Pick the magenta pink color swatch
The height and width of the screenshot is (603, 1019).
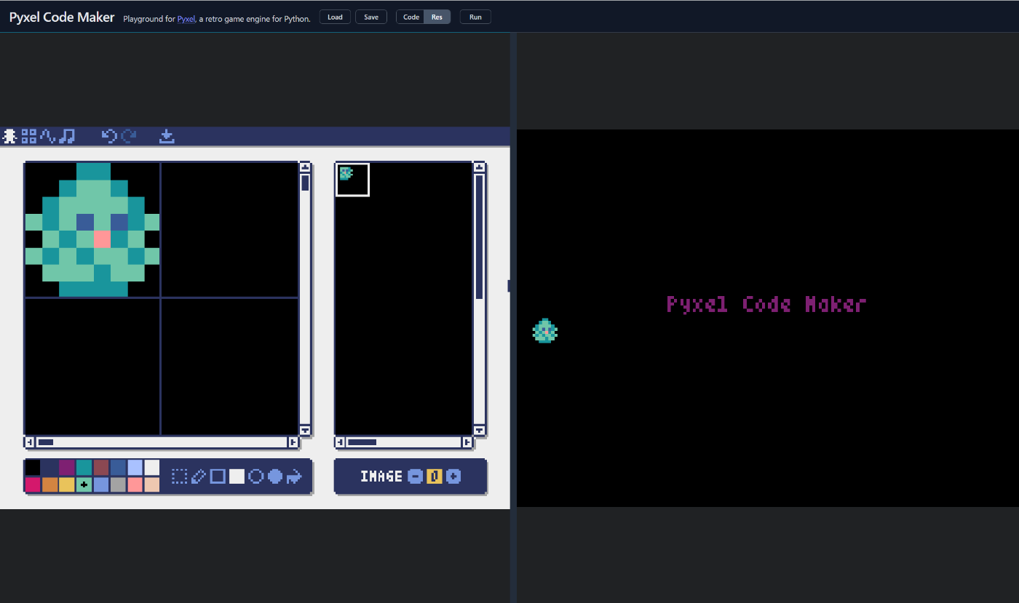(x=33, y=484)
